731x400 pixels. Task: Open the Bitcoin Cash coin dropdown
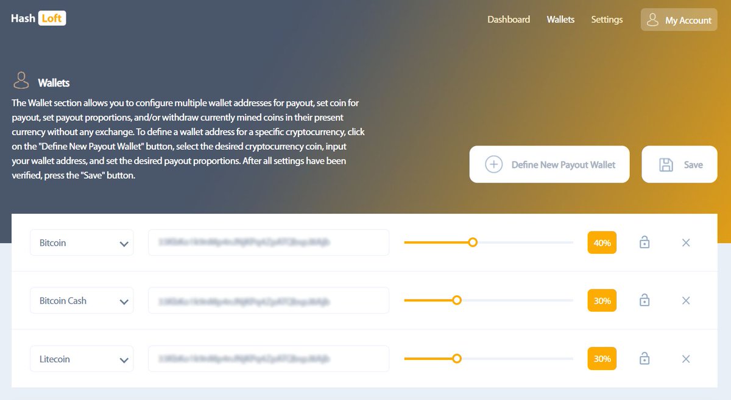(82, 301)
